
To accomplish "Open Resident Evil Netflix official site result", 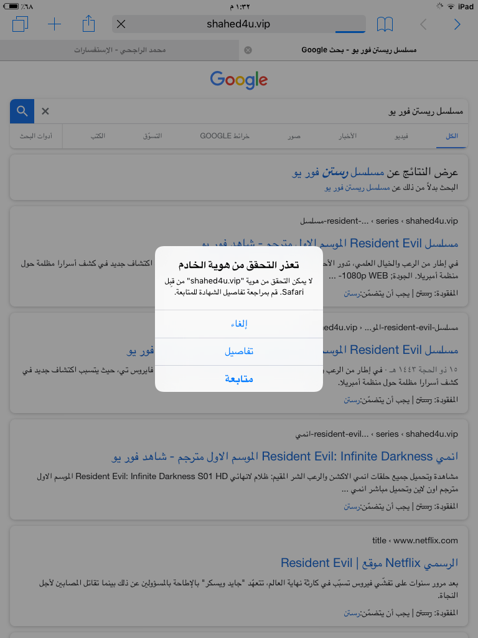I will point(370,563).
